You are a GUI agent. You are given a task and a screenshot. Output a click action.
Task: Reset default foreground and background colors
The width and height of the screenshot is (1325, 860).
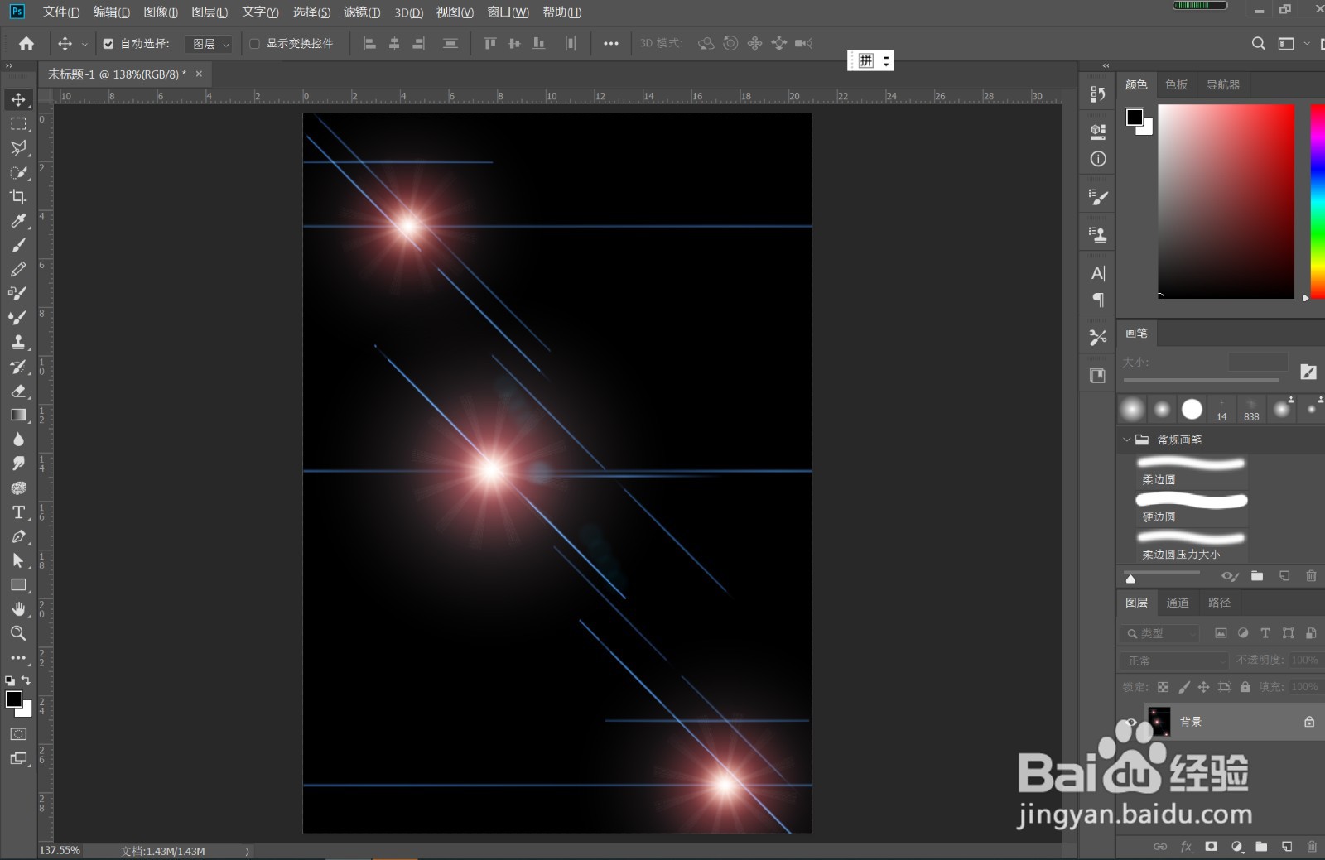pyautogui.click(x=10, y=680)
